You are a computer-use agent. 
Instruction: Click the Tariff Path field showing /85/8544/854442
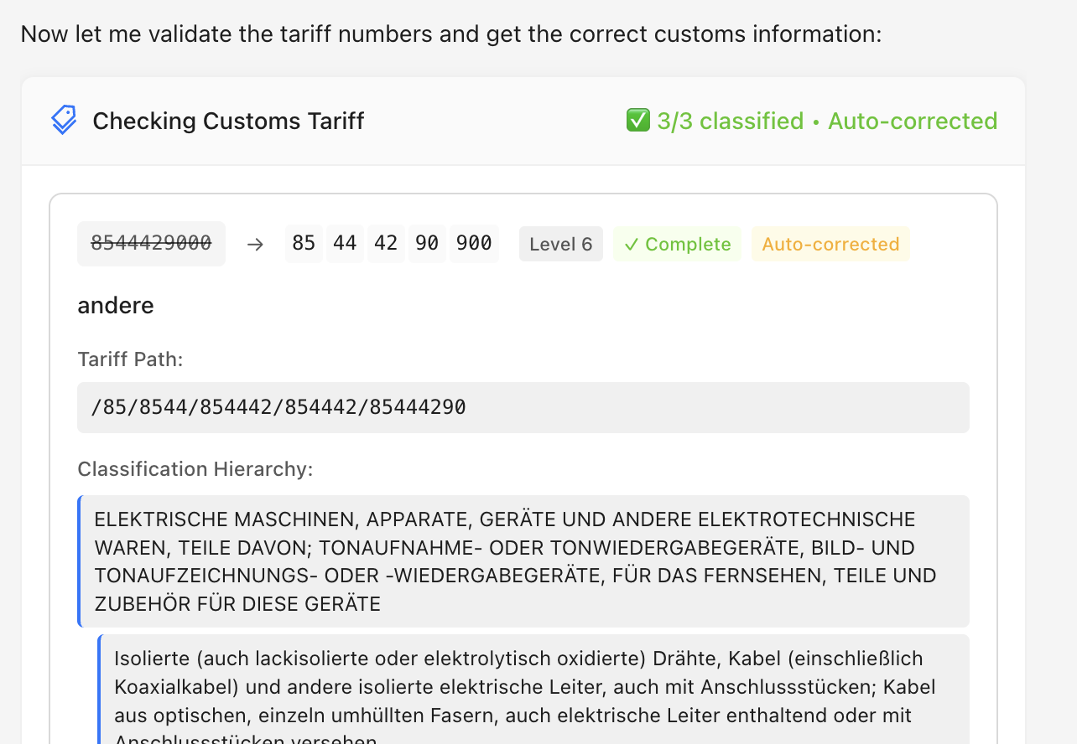pos(523,407)
